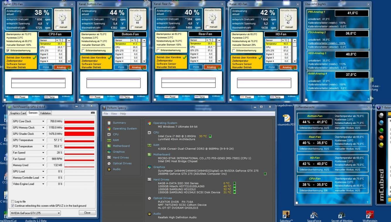Enable manuell checkbox in Bottom-Fan window
391x222 pixels.
[132, 27]
